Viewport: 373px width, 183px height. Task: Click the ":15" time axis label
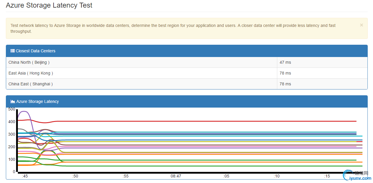(327, 176)
